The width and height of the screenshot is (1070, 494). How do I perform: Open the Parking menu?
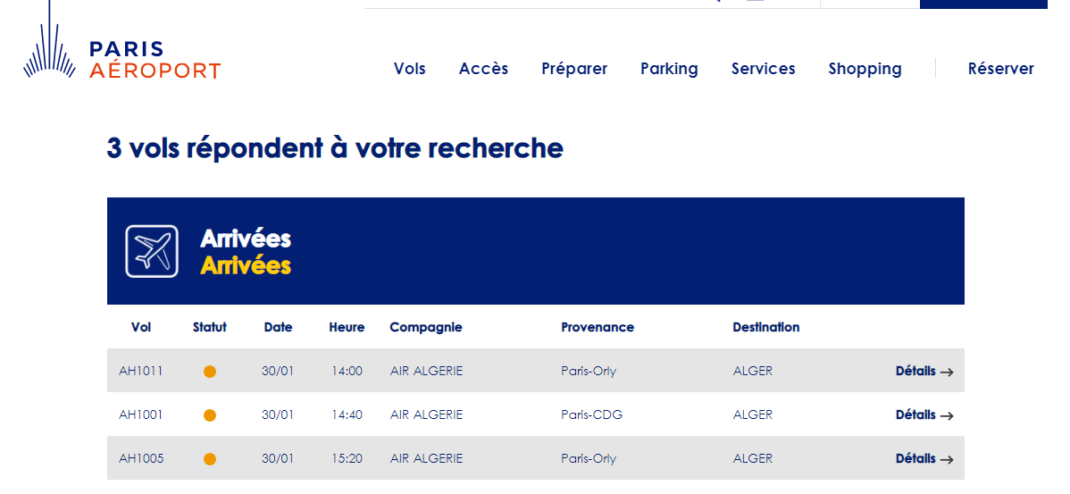tap(670, 69)
